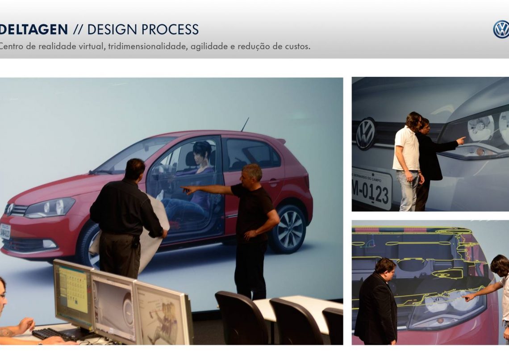This screenshot has height=364, width=509.
Task: Click the antenna on the red car's roof
Action: coord(245,125)
